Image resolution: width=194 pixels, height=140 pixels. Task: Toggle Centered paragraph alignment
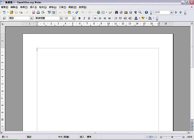click(x=100, y=18)
